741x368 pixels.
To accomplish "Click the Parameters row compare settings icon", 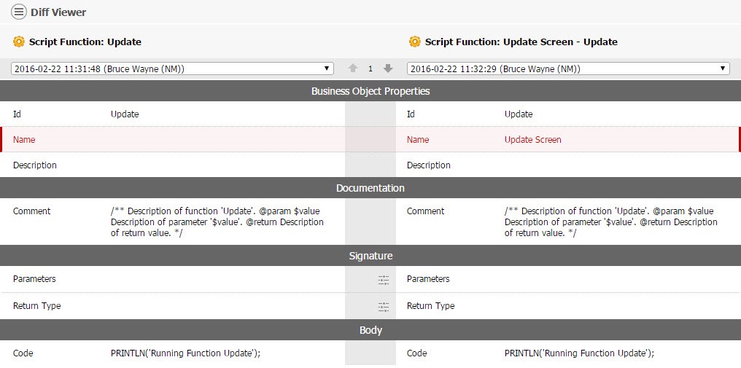I will [x=384, y=280].
